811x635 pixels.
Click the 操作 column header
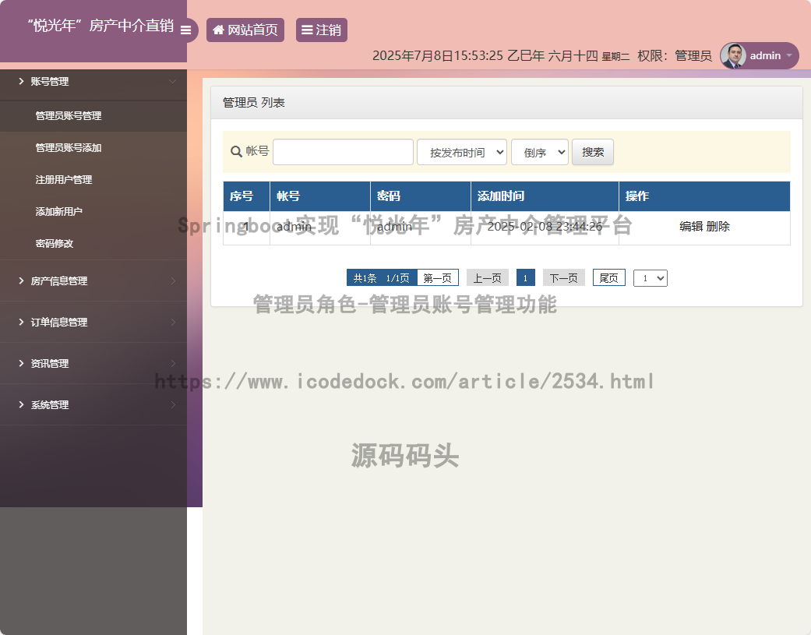(704, 196)
